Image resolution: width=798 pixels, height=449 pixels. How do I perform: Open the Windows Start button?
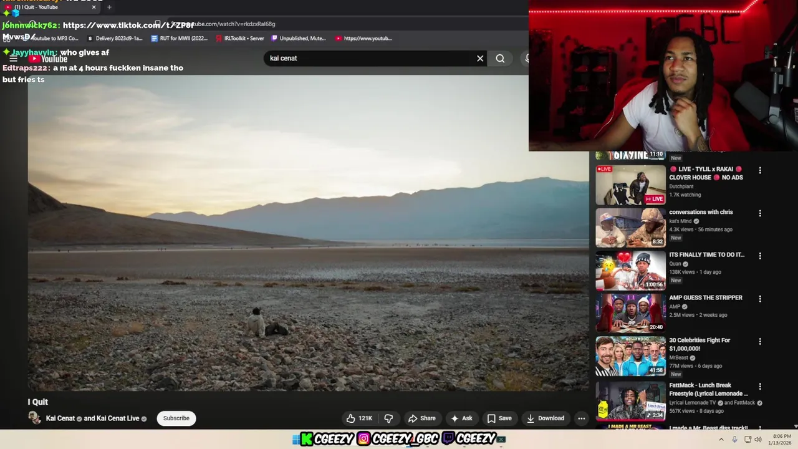pos(296,439)
